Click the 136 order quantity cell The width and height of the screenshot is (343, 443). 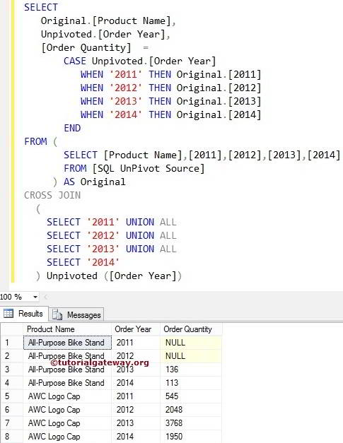(x=191, y=370)
